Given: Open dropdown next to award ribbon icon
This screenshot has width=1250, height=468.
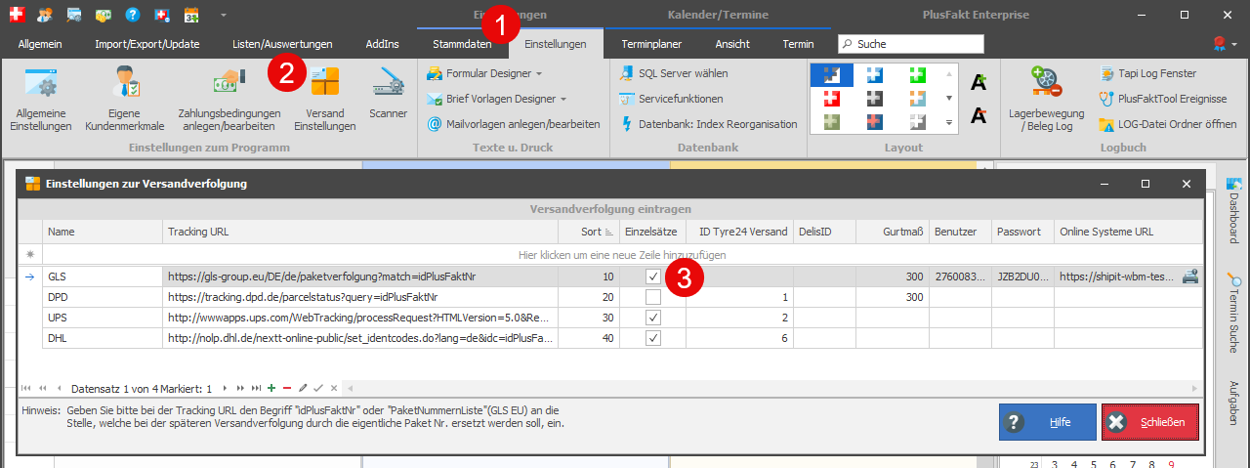Looking at the screenshot, I should (x=1235, y=45).
